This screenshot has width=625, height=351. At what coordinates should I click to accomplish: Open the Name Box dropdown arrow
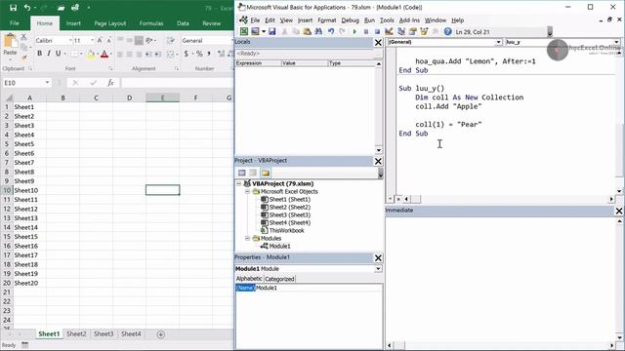point(47,83)
